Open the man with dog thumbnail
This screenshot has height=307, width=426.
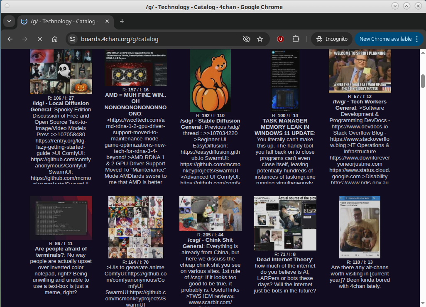tap(360, 227)
